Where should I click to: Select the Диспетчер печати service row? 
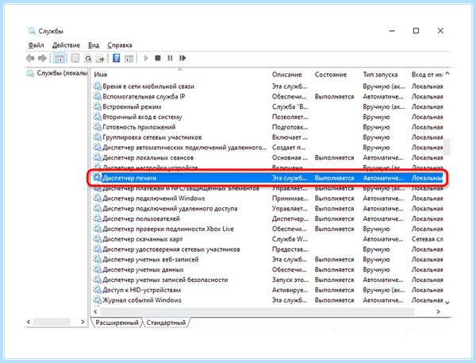pyautogui.click(x=268, y=178)
